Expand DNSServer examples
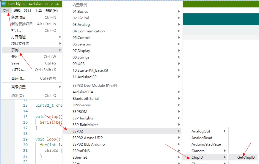The width and height of the screenshot is (259, 164). (123, 105)
